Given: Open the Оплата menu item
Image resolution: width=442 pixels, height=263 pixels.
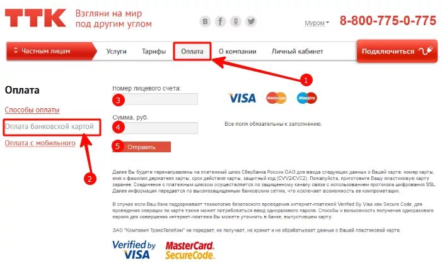Looking at the screenshot, I should pyautogui.click(x=192, y=52).
